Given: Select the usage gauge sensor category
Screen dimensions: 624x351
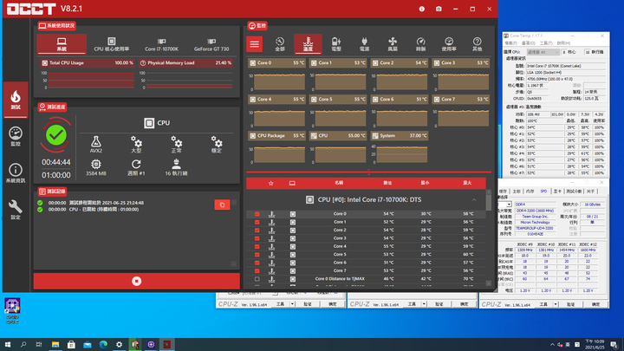Looking at the screenshot, I should pyautogui.click(x=449, y=44).
